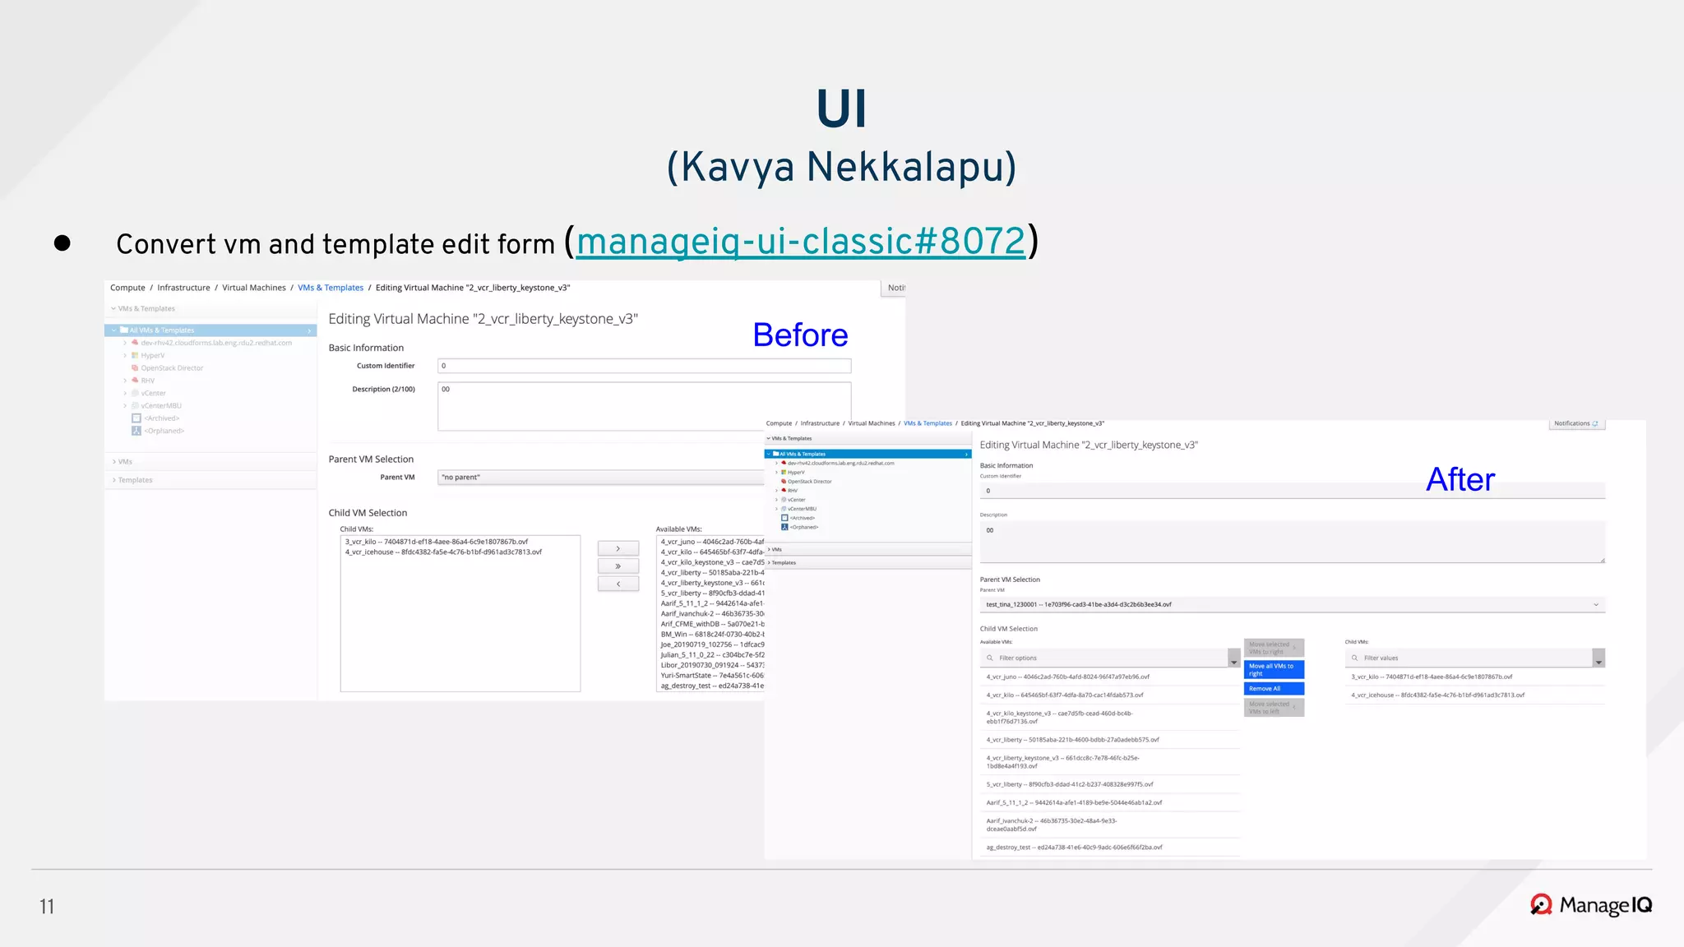The width and height of the screenshot is (1684, 947).
Task: Click Orphaned icon in After tree
Action: point(784,527)
